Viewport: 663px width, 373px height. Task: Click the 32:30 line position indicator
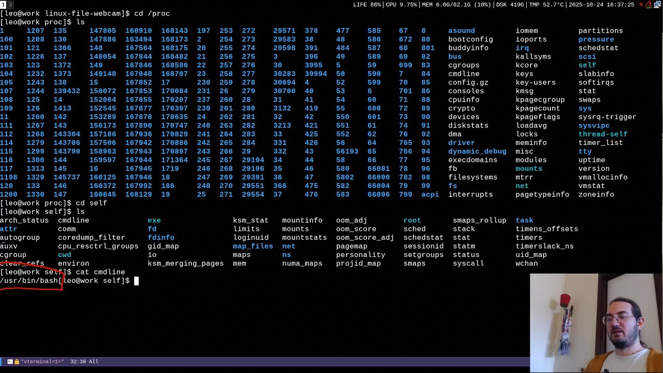78,362
